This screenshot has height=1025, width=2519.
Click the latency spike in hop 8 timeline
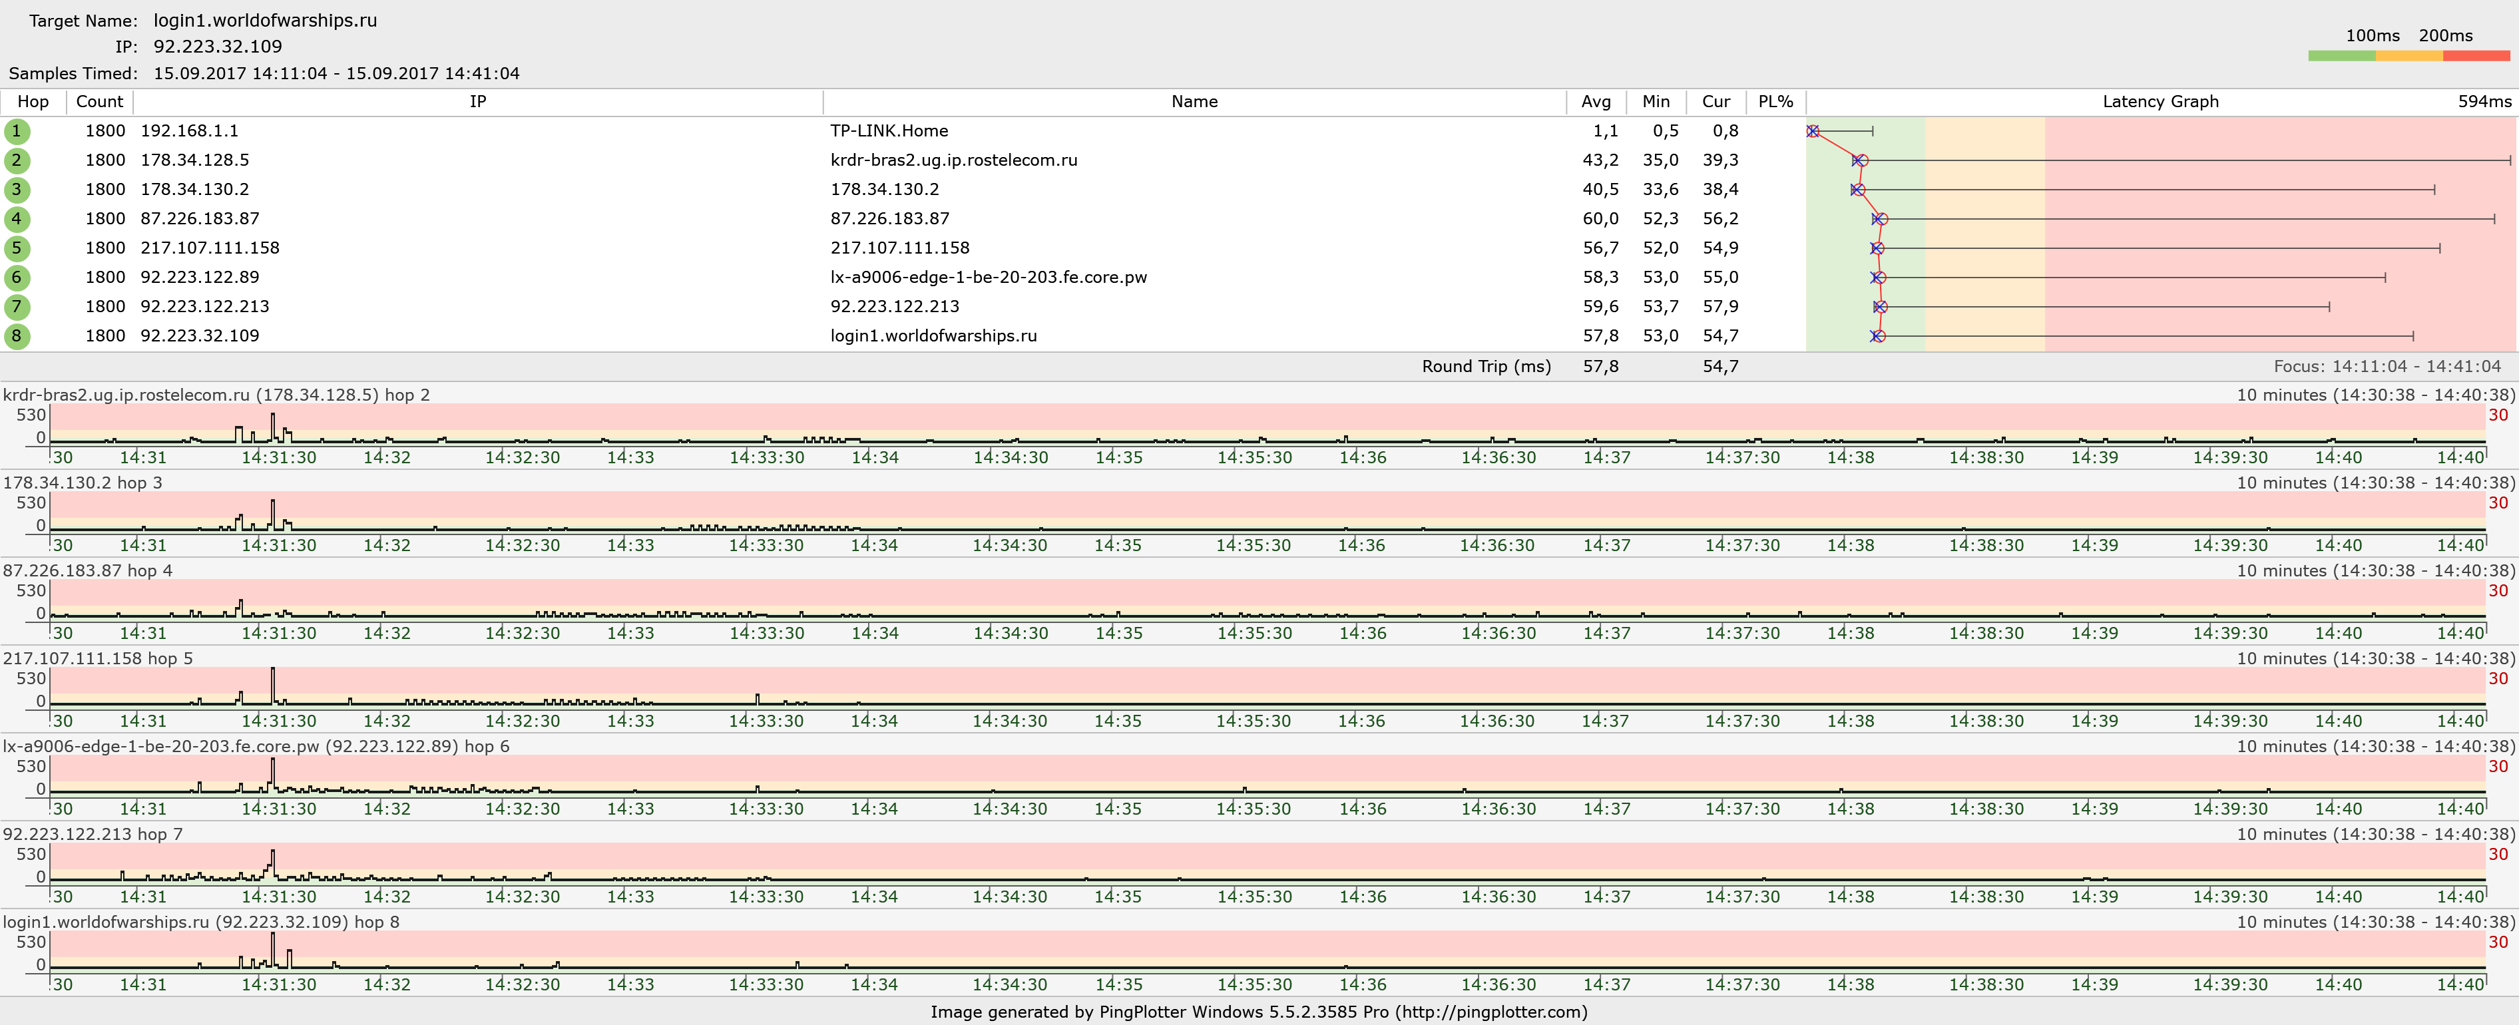click(x=273, y=948)
